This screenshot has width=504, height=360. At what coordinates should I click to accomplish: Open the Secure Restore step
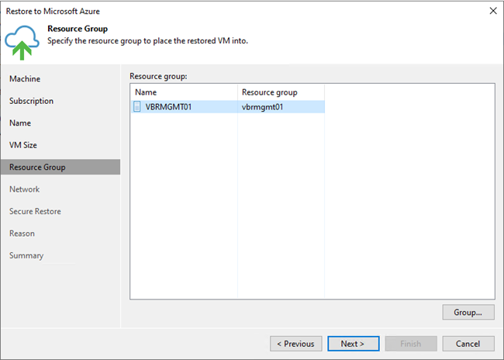click(35, 211)
